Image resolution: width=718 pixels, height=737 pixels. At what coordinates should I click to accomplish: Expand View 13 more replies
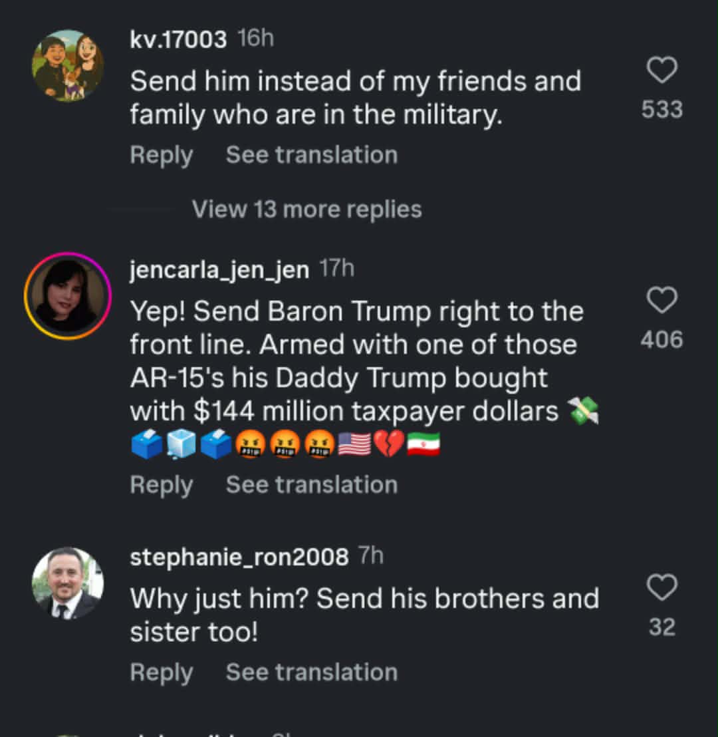tap(306, 210)
